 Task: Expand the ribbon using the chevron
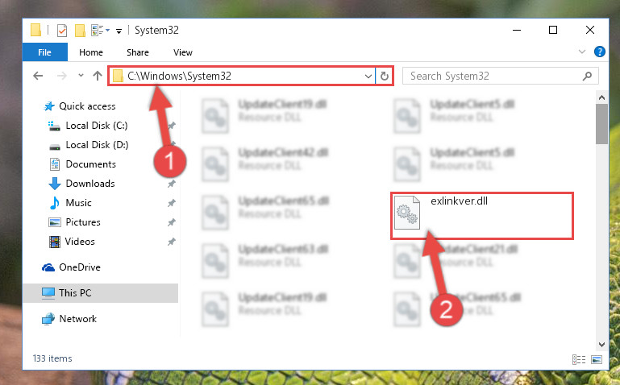point(582,52)
